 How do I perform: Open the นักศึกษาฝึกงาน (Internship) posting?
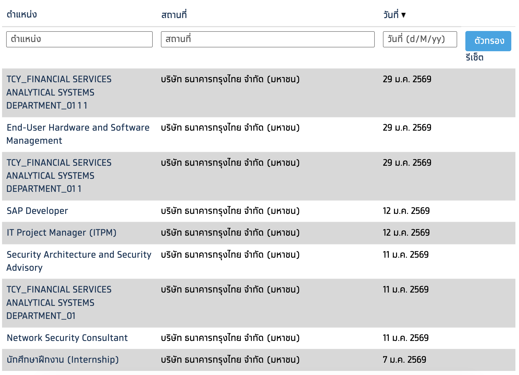pos(63,360)
